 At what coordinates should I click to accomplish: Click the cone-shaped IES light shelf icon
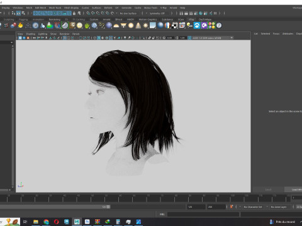point(138,26)
